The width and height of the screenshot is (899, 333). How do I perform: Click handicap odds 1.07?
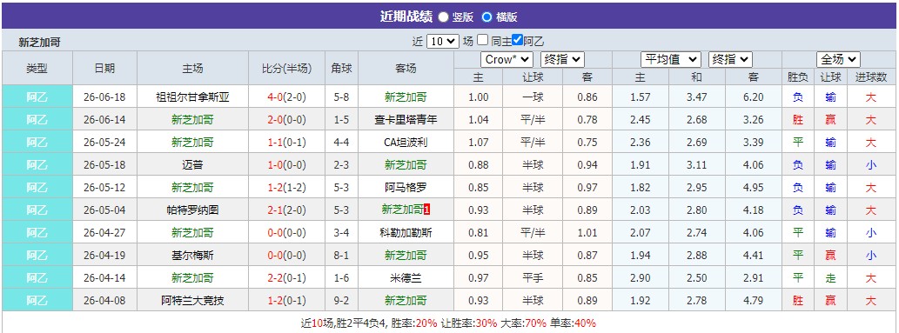[478, 143]
